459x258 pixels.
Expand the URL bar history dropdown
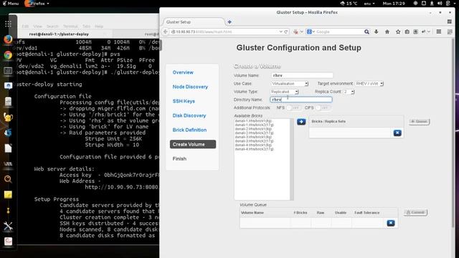click(x=280, y=32)
